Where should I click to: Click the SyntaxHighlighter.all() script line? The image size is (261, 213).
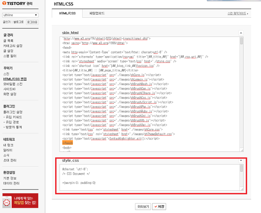[x=111, y=139]
